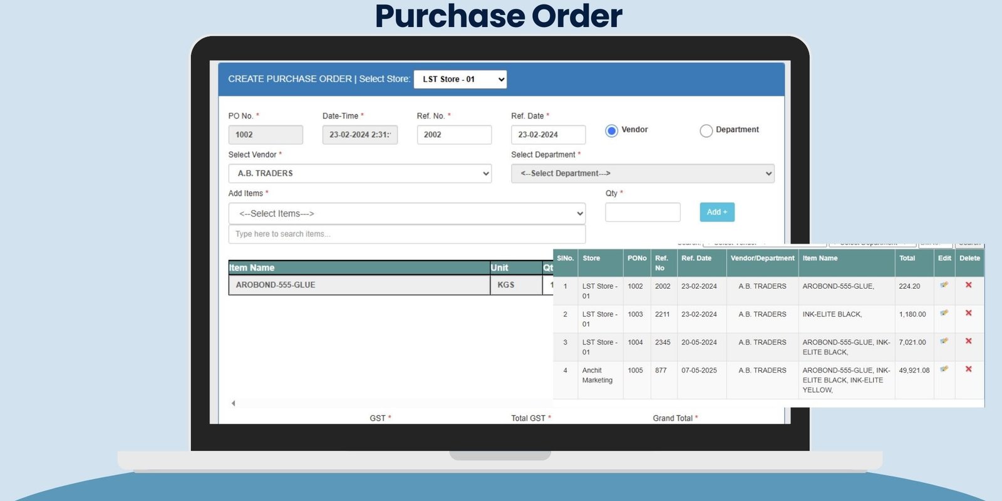The height and width of the screenshot is (501, 1002).
Task: Open the Select Items dropdown
Action: [x=406, y=214]
